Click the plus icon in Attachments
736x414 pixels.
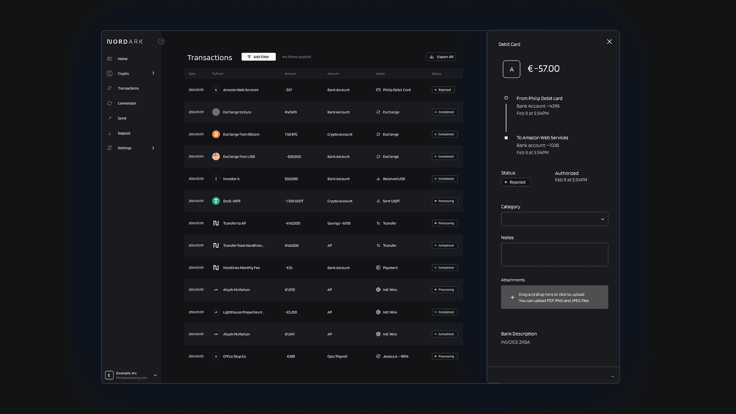coord(512,297)
